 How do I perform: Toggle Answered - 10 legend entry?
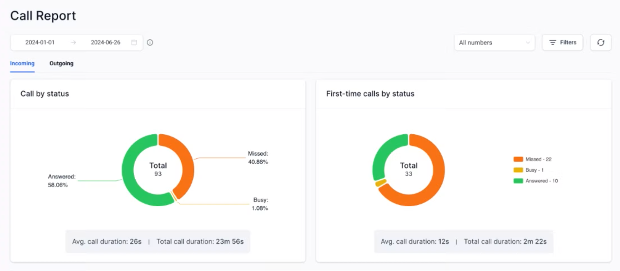click(x=536, y=181)
